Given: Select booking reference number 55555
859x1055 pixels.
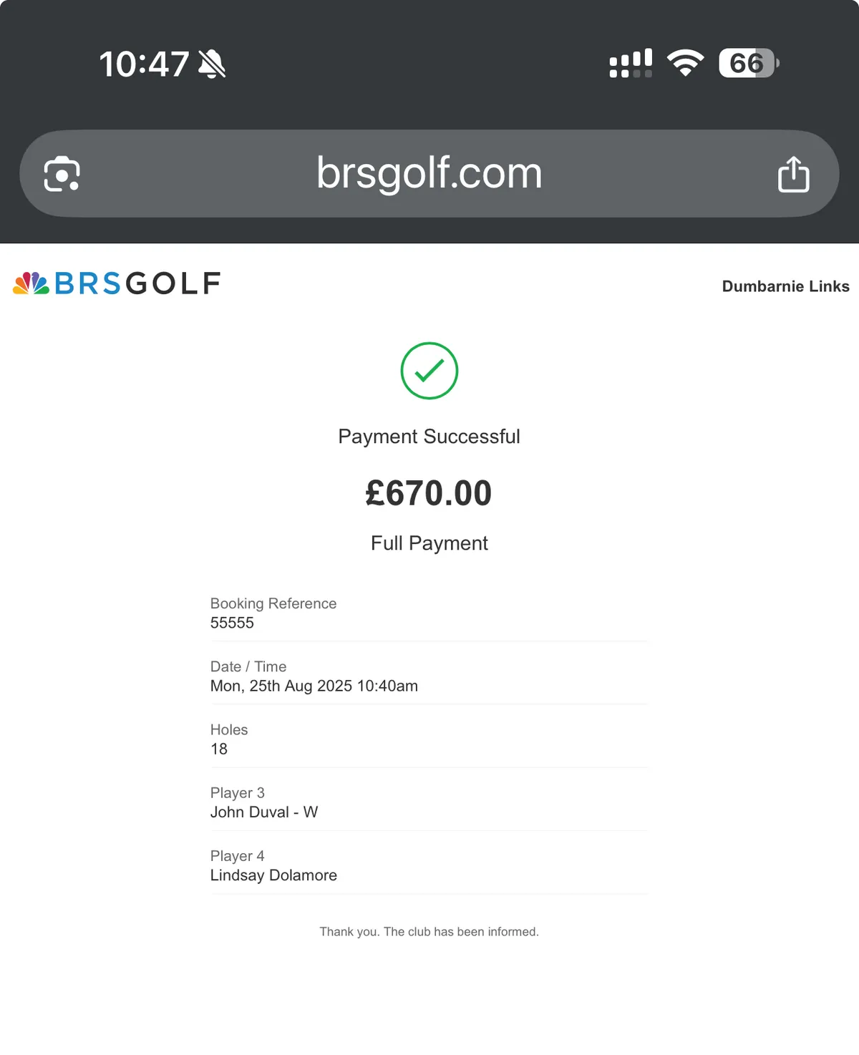Looking at the screenshot, I should (x=232, y=623).
